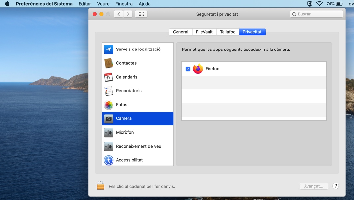Image resolution: width=354 pixels, height=200 pixels.
Task: Choose the Fotos flower icon
Action: [x=109, y=105]
